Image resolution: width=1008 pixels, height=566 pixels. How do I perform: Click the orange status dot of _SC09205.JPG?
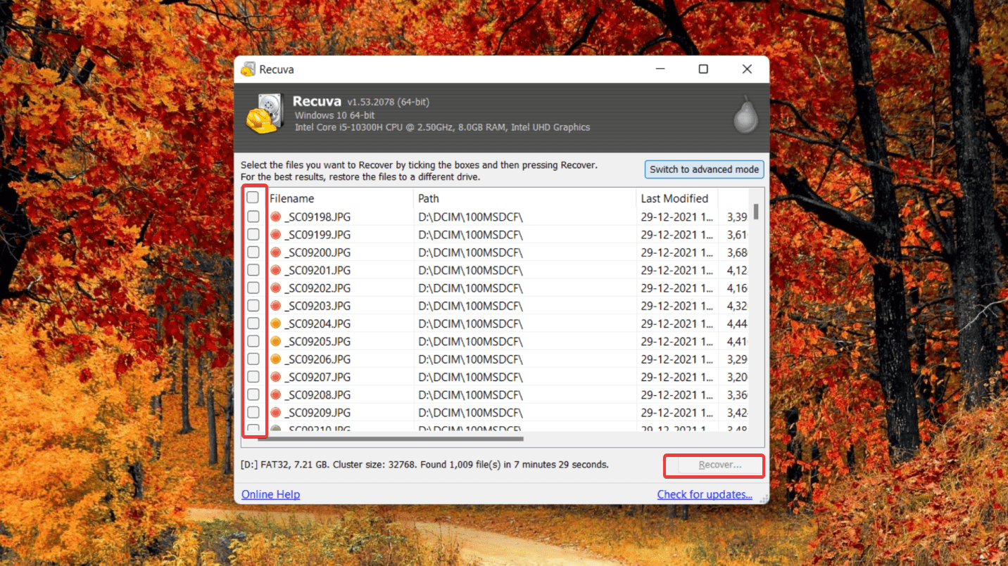[x=276, y=341]
